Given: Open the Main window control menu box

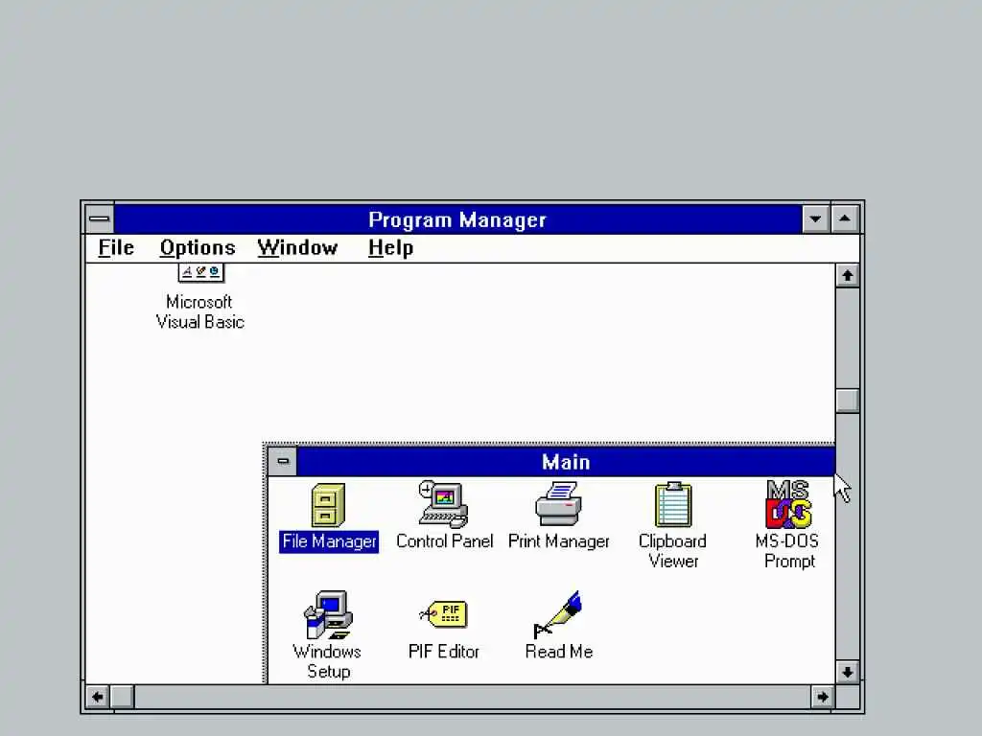Looking at the screenshot, I should pyautogui.click(x=283, y=461).
